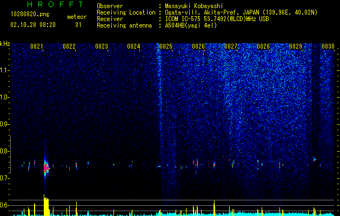Click the 0.6 kHz axis label
The image size is (340, 216).
click(x=5, y=205)
